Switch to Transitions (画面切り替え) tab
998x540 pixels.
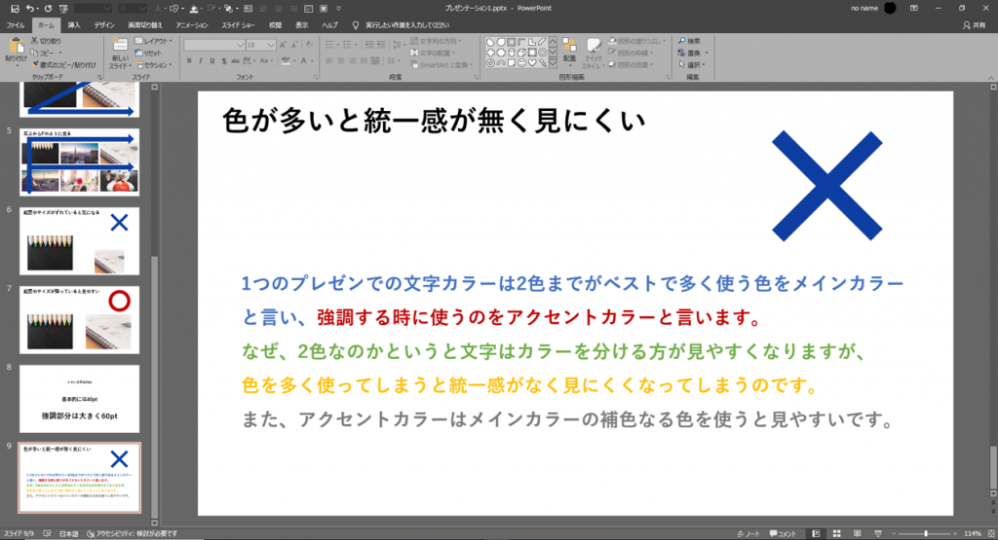(x=145, y=25)
